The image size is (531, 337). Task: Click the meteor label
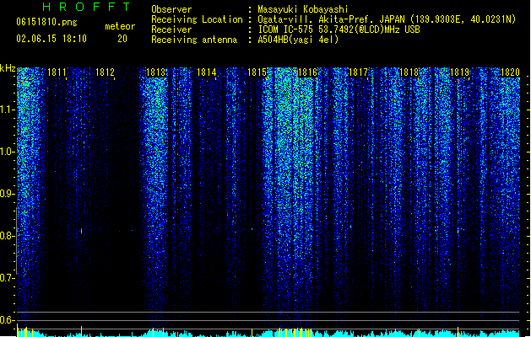pos(120,26)
